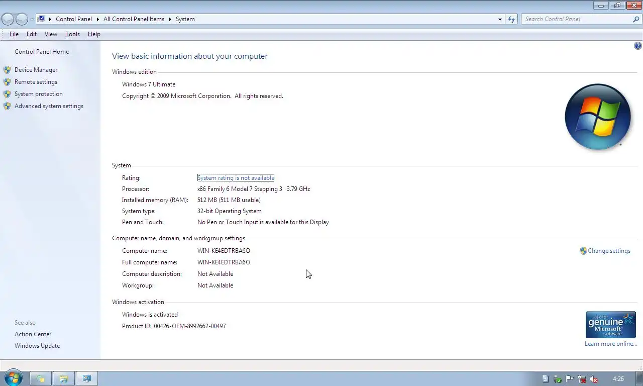Screen dimensions: 643x386
Task: Expand the chevron after All Control Panel Items
Action: click(170, 19)
